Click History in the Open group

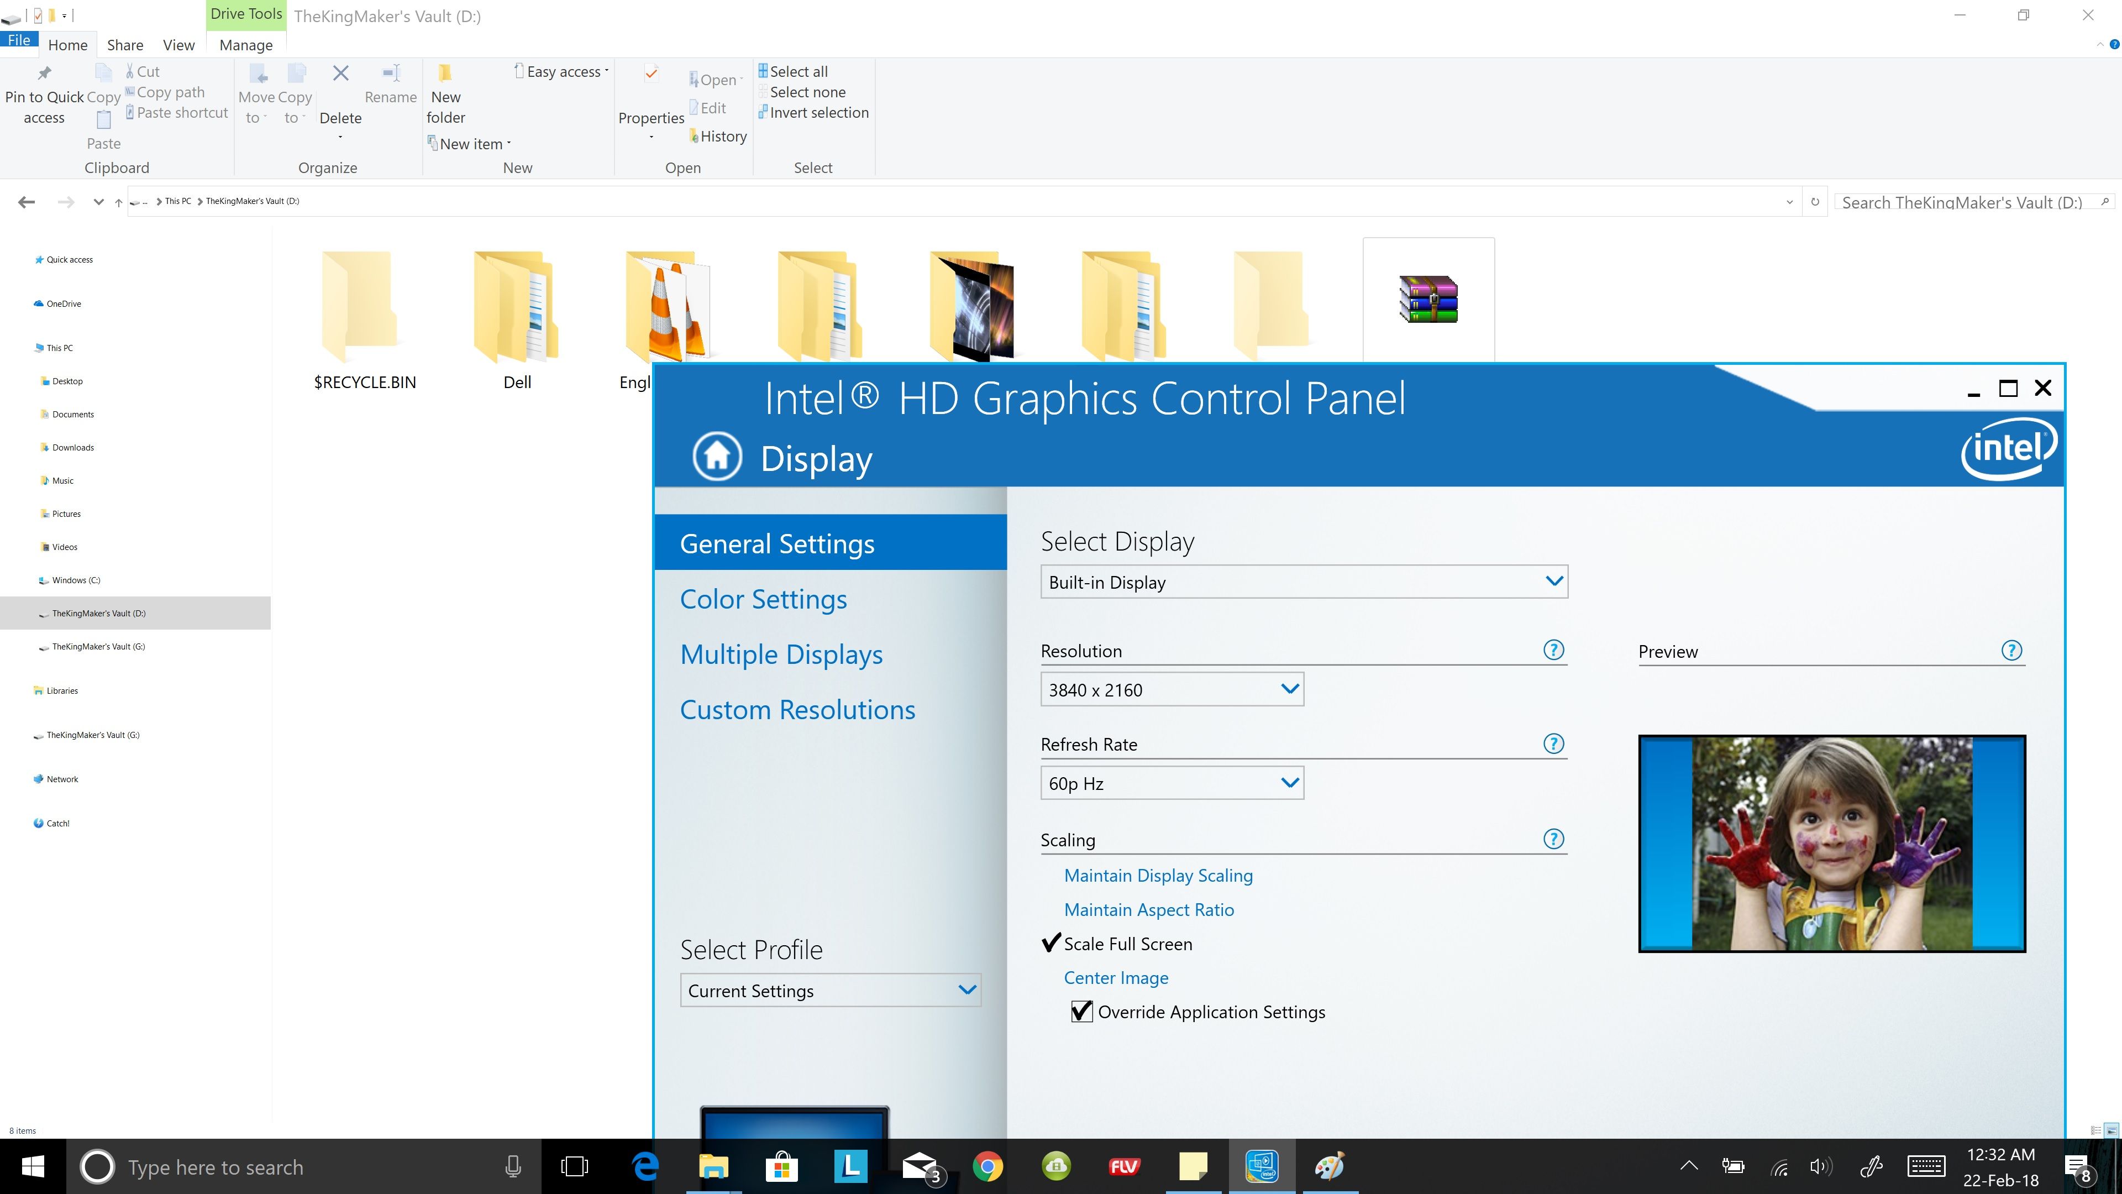pos(718,136)
